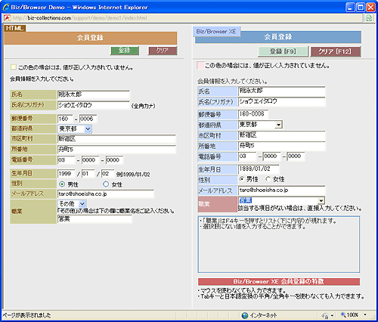Click the status text ページが表示されました
378x322 pixels.
26,315
